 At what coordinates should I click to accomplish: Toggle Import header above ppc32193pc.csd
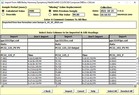[123, 36]
